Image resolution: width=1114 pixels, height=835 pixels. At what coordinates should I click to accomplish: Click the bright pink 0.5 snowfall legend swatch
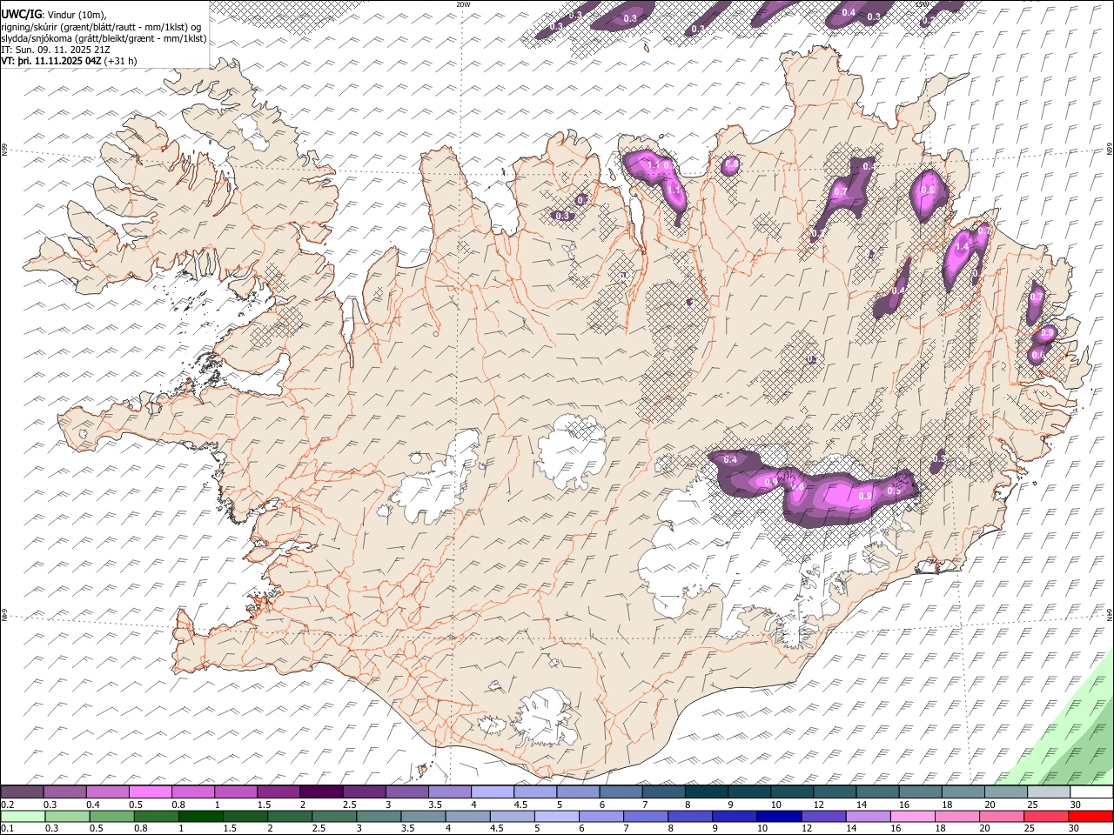151,792
